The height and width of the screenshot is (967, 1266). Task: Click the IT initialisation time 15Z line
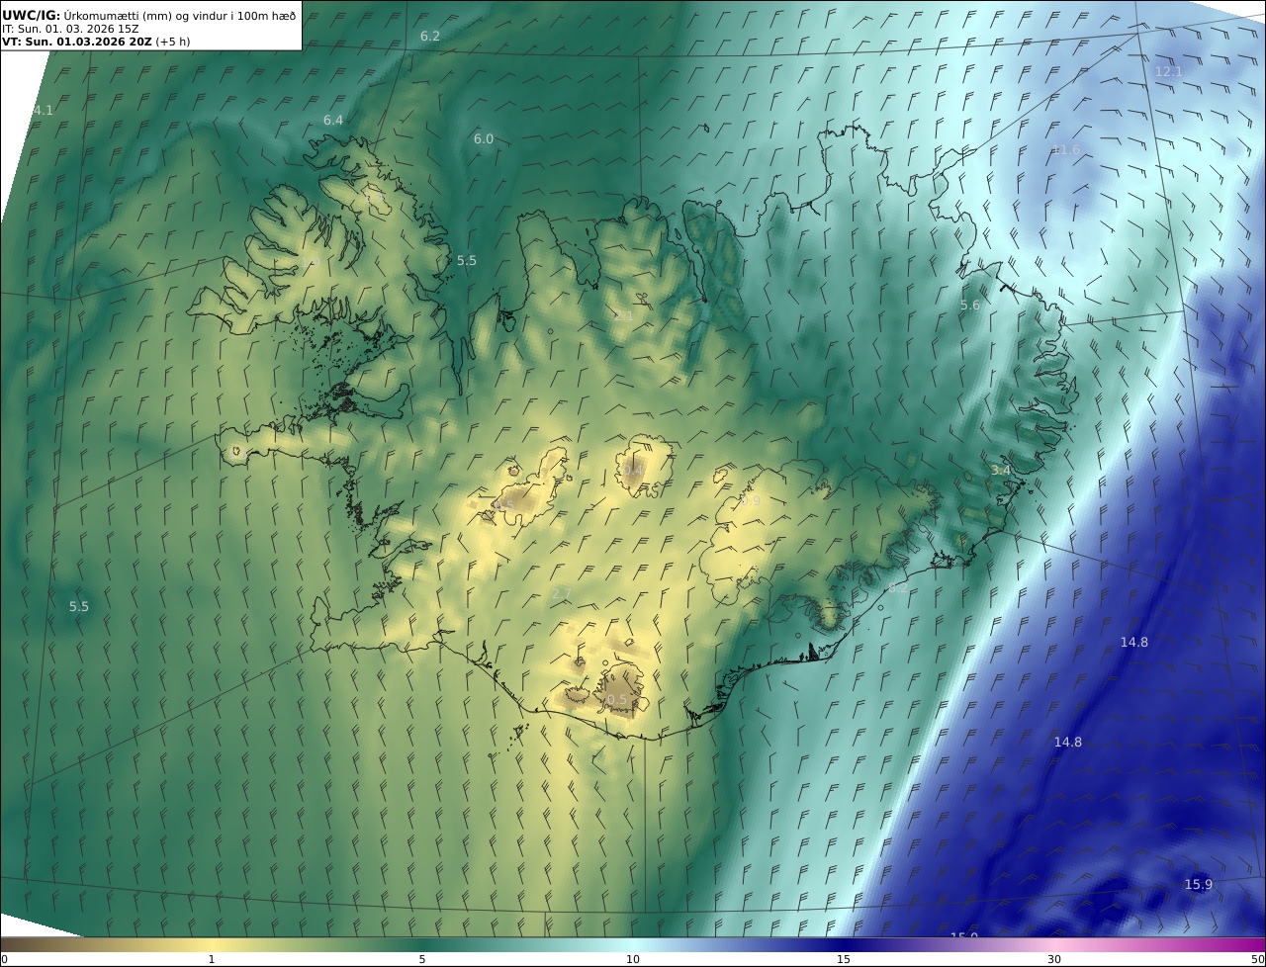coord(70,29)
